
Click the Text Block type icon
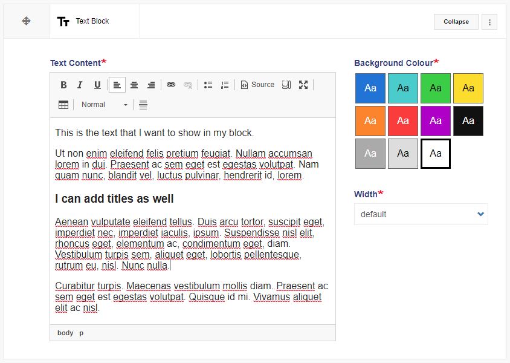pos(63,22)
